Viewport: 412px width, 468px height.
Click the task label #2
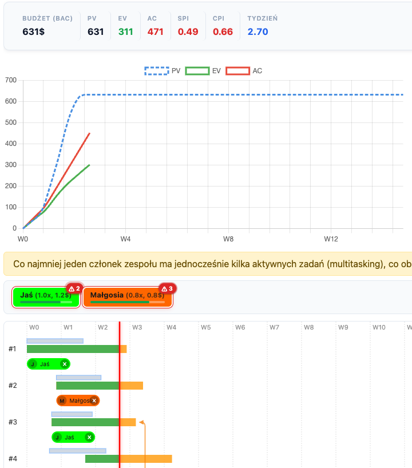point(13,386)
